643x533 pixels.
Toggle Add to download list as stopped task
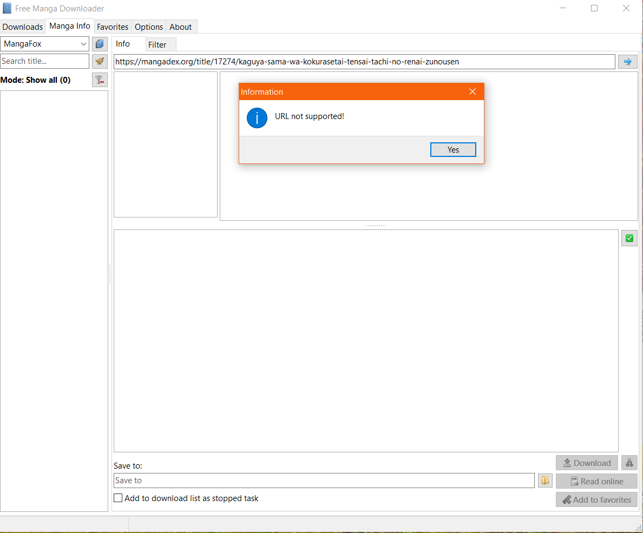pos(118,498)
